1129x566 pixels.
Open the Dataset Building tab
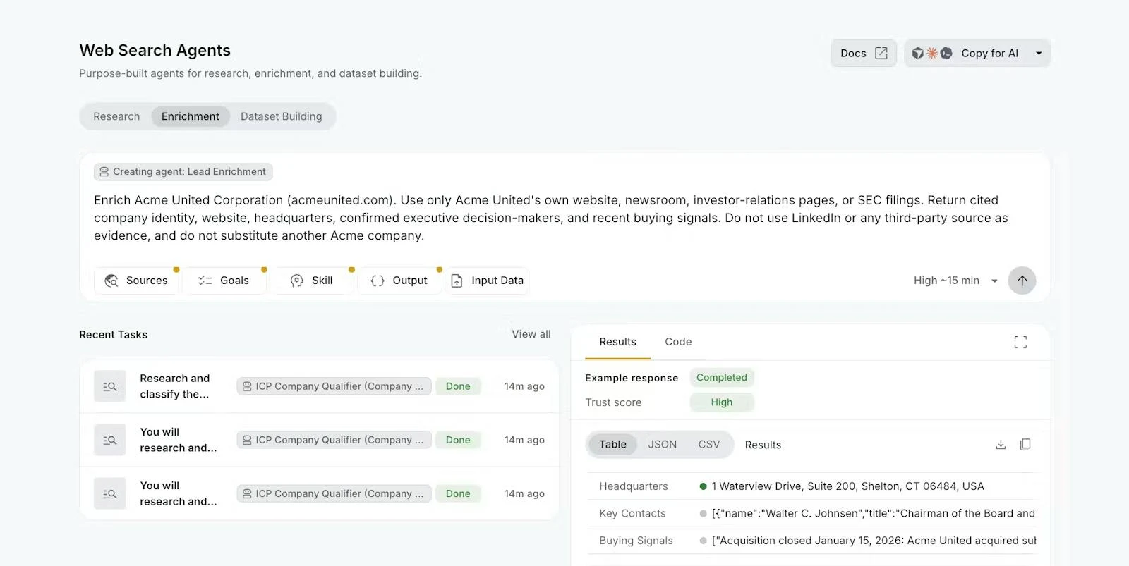pos(281,116)
